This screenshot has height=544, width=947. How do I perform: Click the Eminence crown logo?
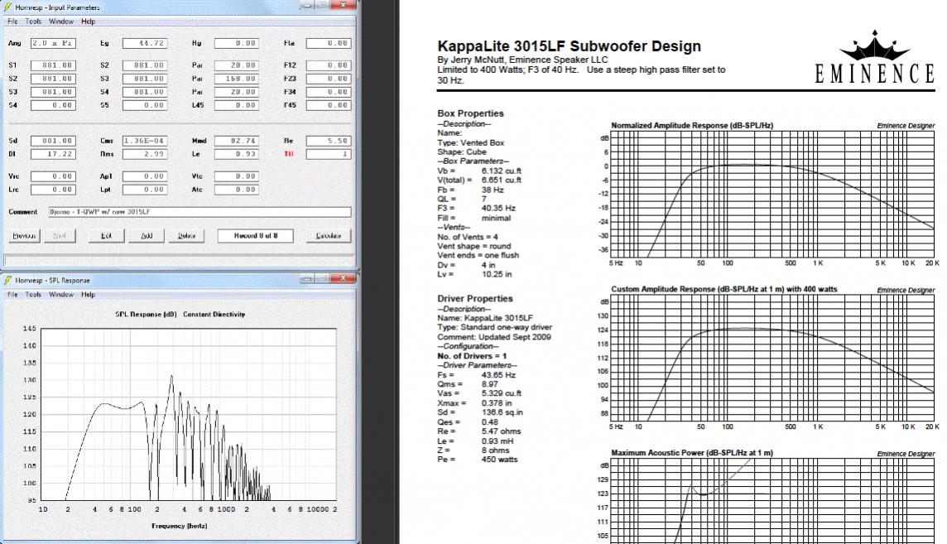(x=874, y=46)
